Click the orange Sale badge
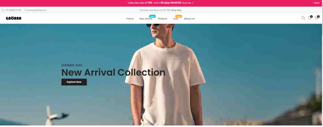 pyautogui.click(x=178, y=16)
